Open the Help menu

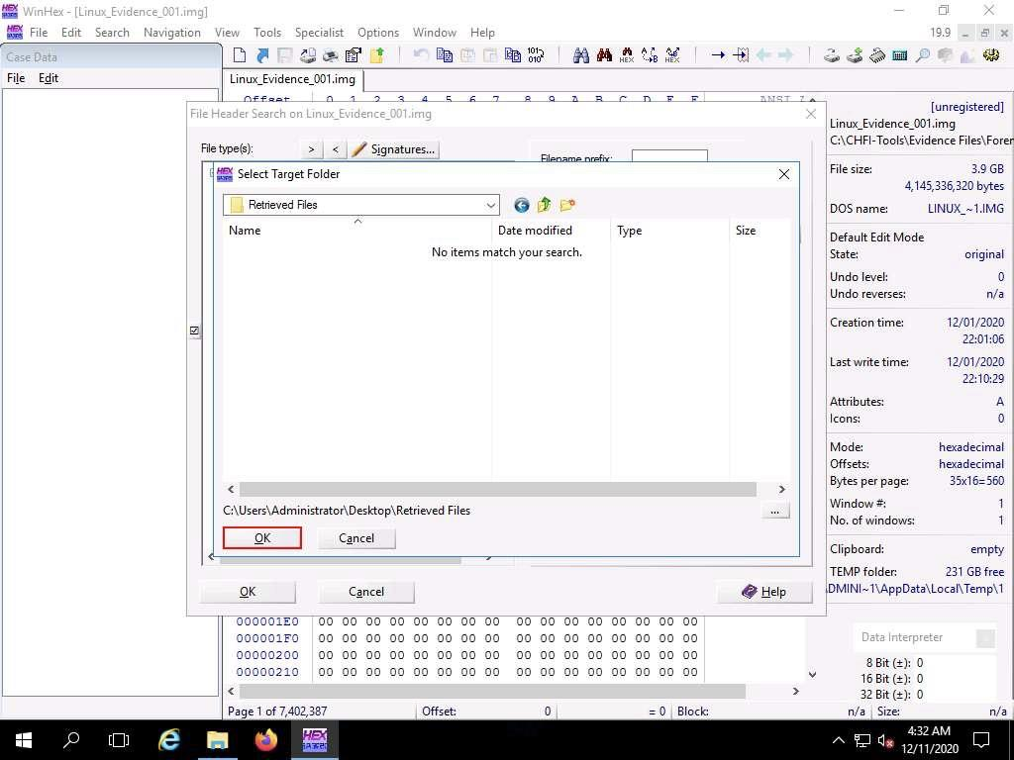(482, 33)
